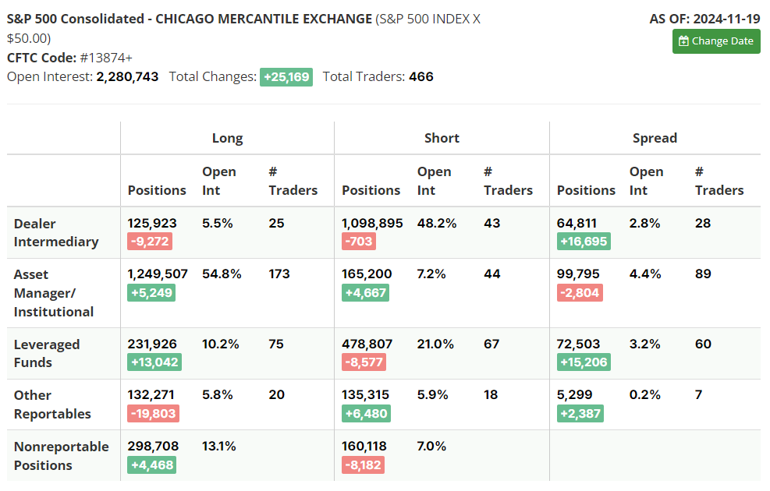
Task: Select the 7.0% open interest value
Action: point(431,447)
